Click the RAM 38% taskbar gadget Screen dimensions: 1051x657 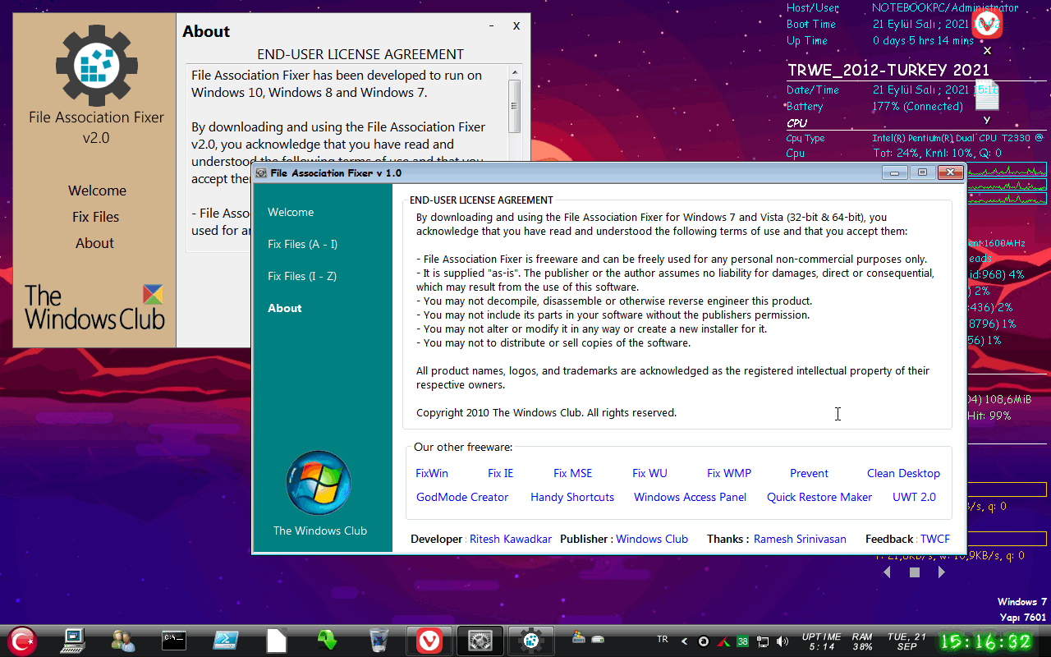pyautogui.click(x=862, y=641)
